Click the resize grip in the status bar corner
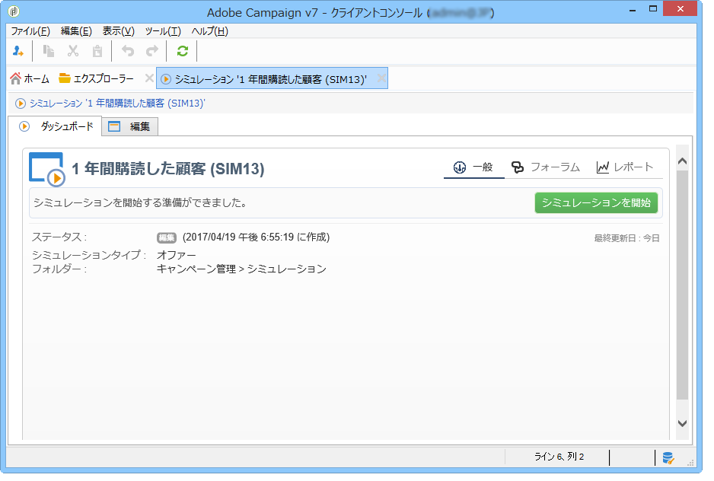The width and height of the screenshot is (714, 481). pyautogui.click(x=690, y=463)
